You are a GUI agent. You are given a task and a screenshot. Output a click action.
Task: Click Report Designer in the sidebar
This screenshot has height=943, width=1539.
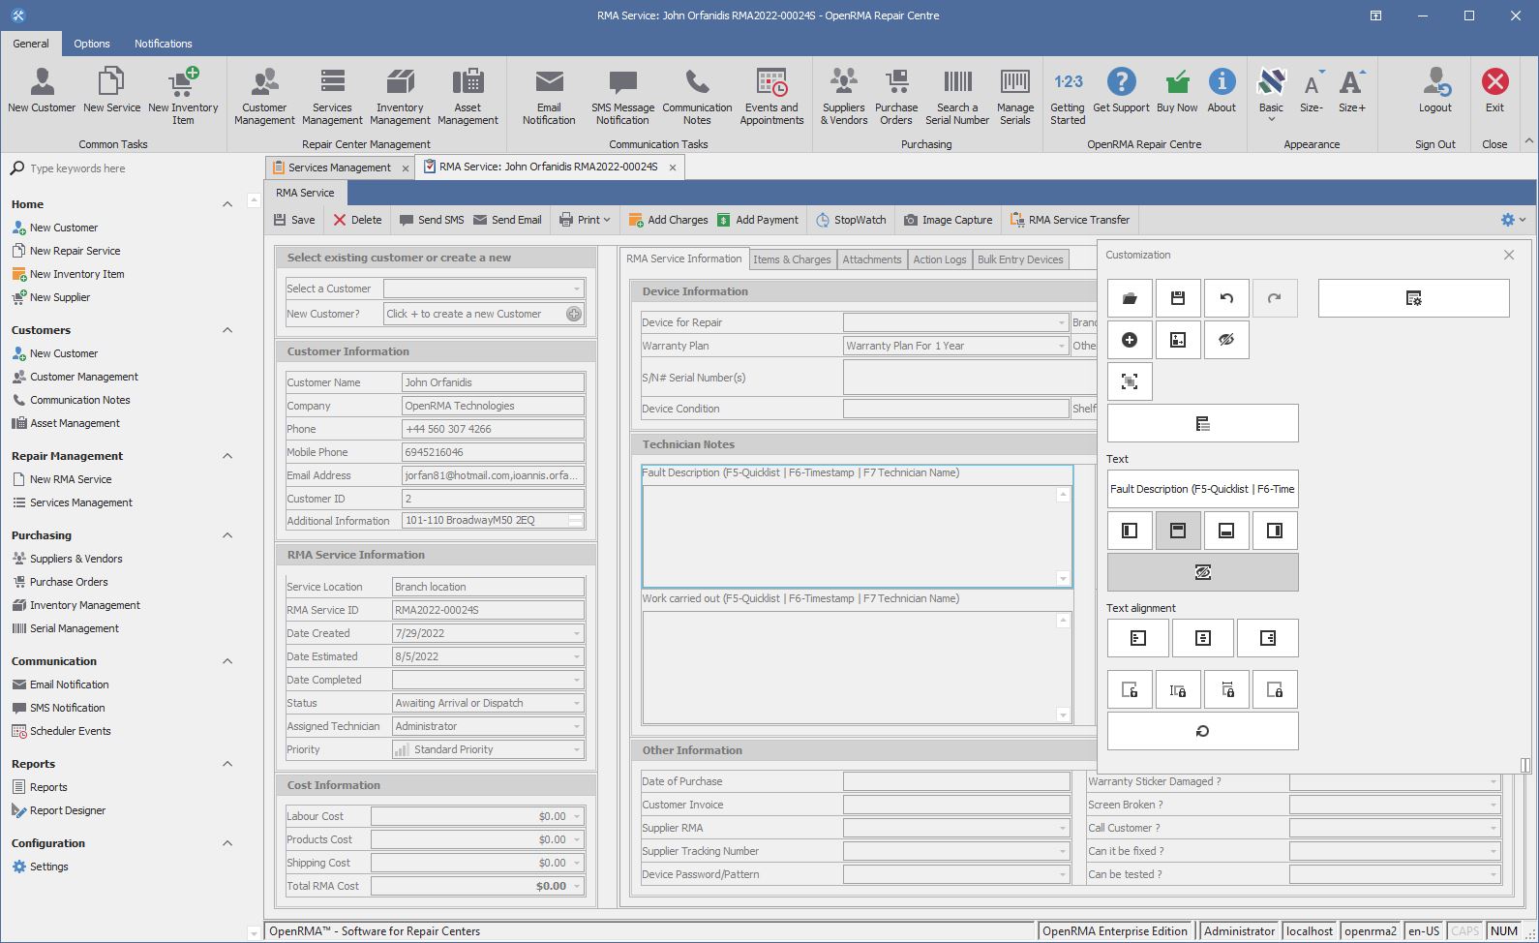[x=68, y=810]
